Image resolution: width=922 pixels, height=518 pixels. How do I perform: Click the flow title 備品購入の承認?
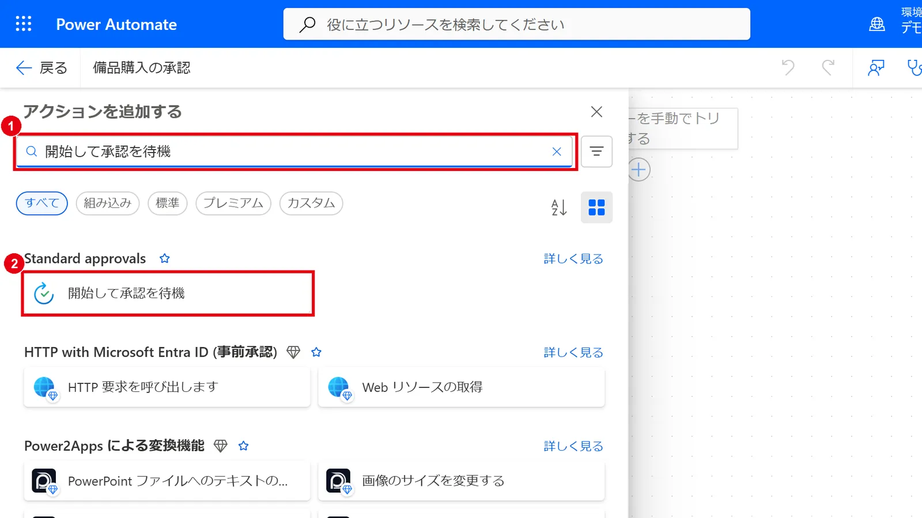coord(142,68)
